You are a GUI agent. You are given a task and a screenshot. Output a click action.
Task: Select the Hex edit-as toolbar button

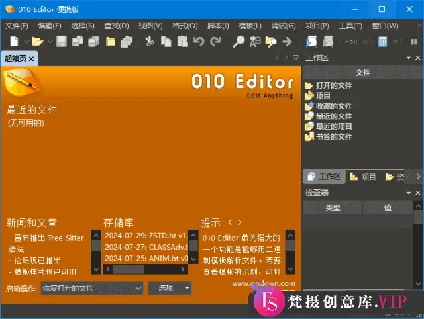(x=351, y=42)
